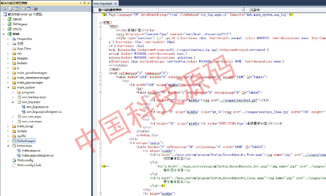Click the index.aspx.cs file icon
This screenshot has width=326, height=196.
(19, 150)
